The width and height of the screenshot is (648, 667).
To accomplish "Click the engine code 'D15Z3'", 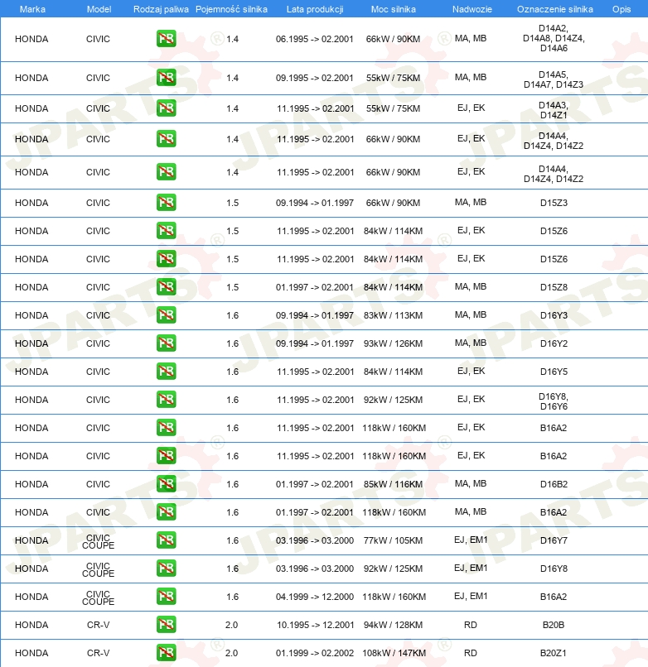I will [554, 203].
